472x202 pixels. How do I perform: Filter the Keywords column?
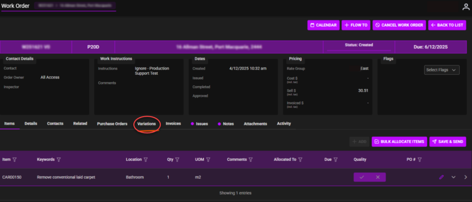[x=59, y=160]
